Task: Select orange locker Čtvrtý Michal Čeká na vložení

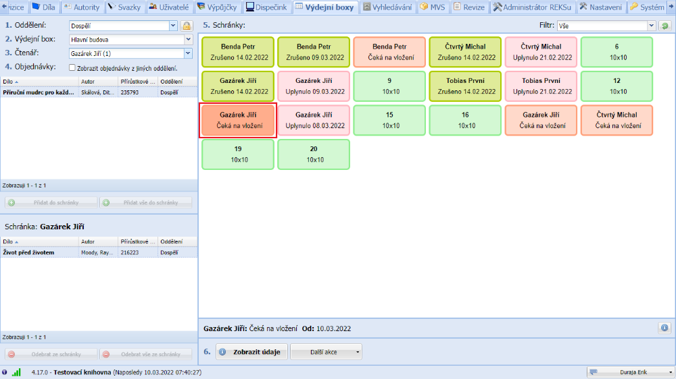Action: point(617,120)
